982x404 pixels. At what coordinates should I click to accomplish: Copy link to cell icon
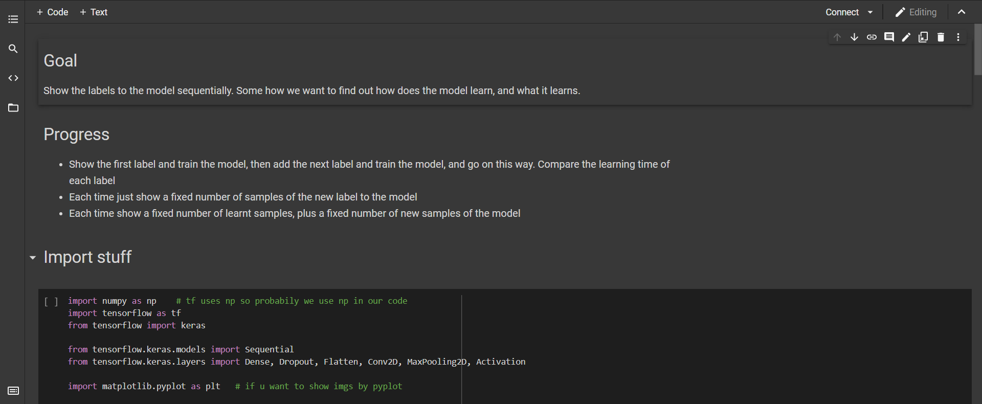(872, 37)
